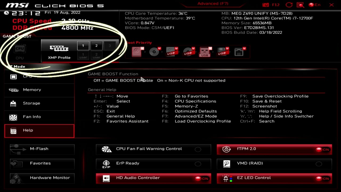Click the CPU fan warning icon
341x192 pixels.
pos(107,149)
